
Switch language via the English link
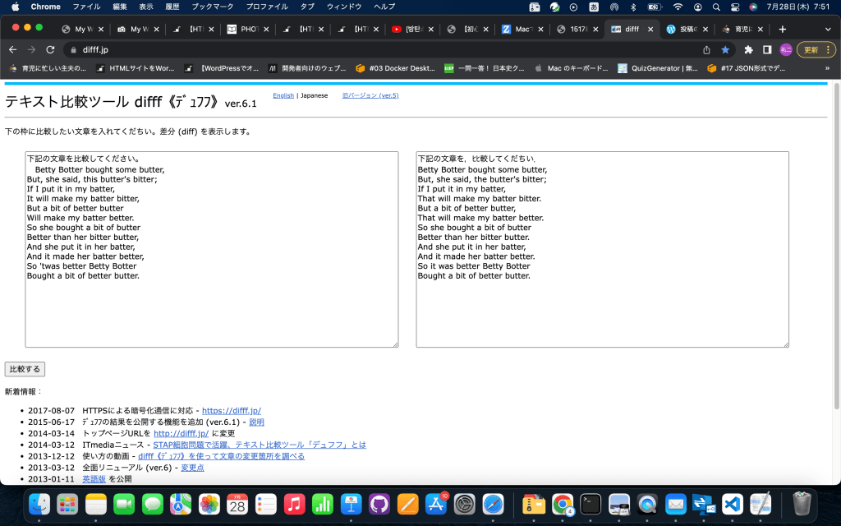283,95
